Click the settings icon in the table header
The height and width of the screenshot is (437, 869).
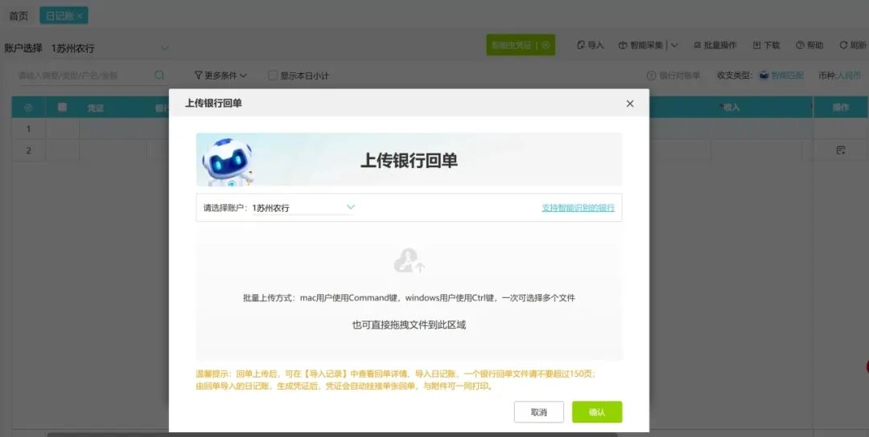(x=28, y=108)
